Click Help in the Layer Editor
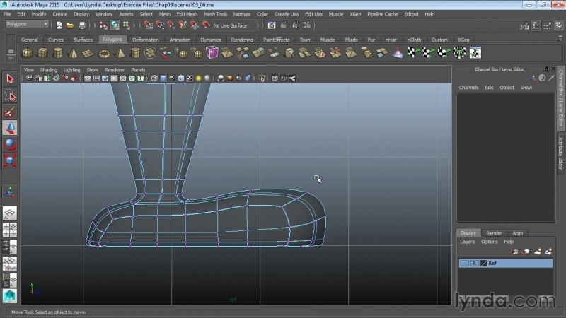Image resolution: width=566 pixels, height=318 pixels. coord(509,242)
